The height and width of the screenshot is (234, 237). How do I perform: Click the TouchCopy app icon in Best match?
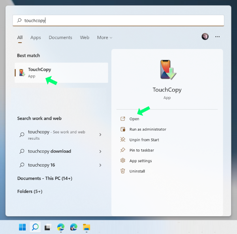[22, 73]
